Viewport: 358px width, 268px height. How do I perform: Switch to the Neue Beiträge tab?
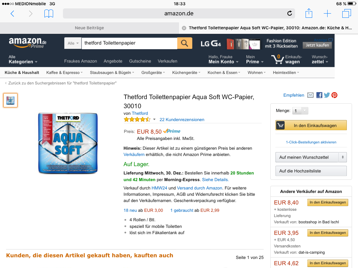tap(89, 28)
